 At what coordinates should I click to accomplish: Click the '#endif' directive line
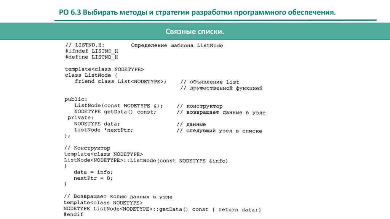point(74,214)
